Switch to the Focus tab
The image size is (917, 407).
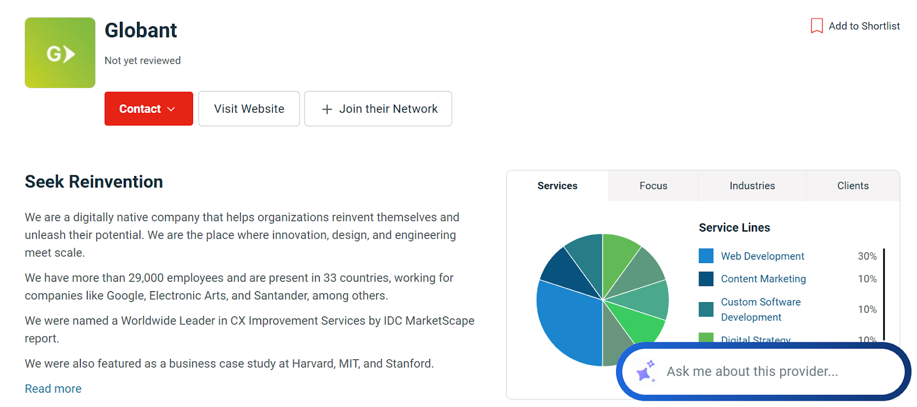653,186
